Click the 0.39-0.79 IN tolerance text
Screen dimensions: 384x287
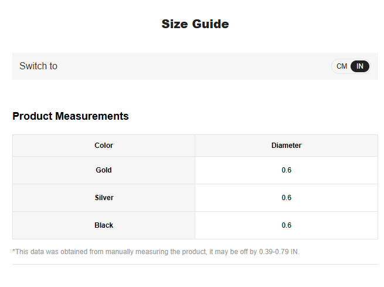point(279,252)
